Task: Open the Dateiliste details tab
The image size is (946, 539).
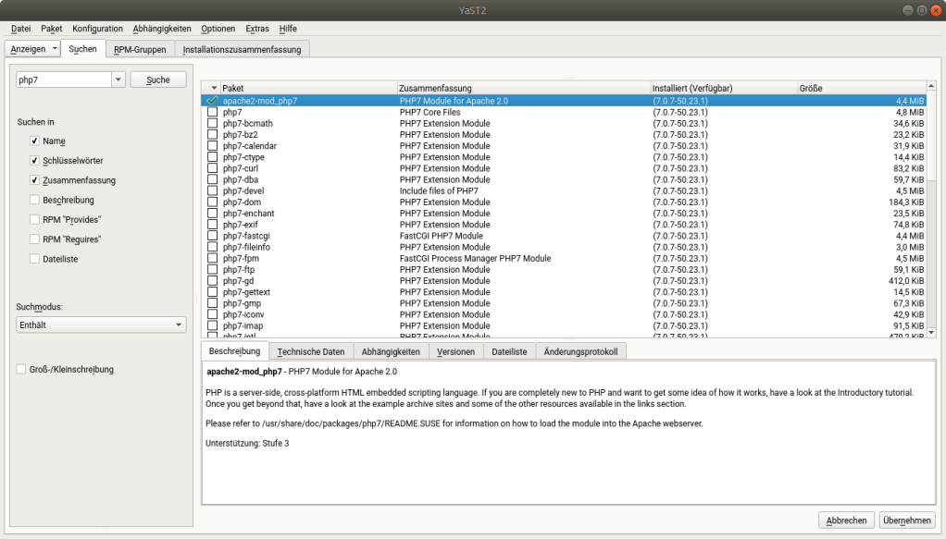Action: pyautogui.click(x=509, y=351)
